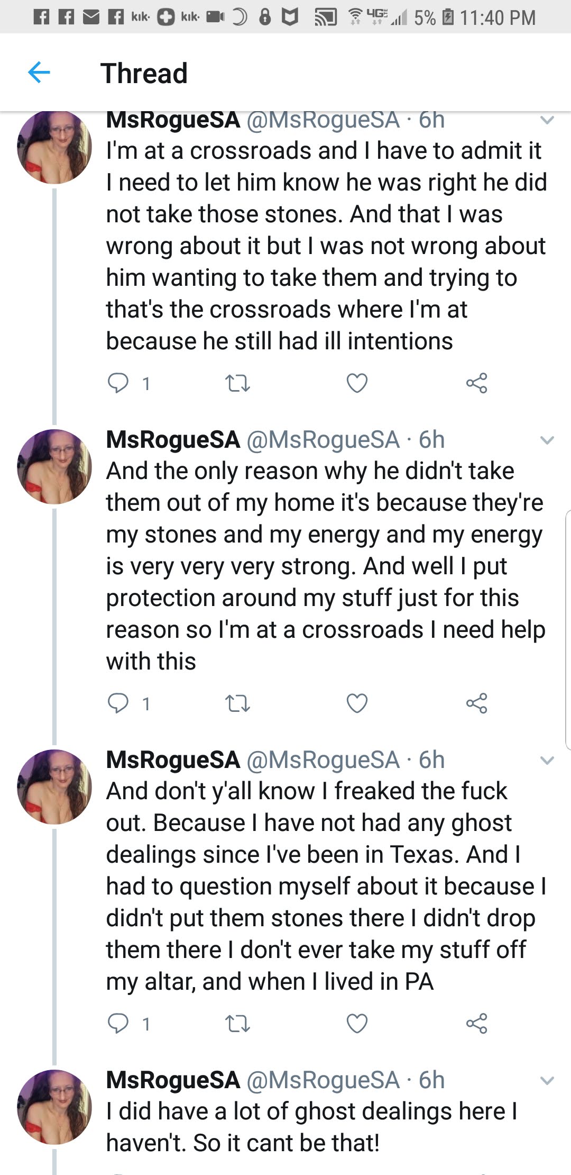
Task: Retweet the 'when I lived in PA' tweet
Action: 237,1023
